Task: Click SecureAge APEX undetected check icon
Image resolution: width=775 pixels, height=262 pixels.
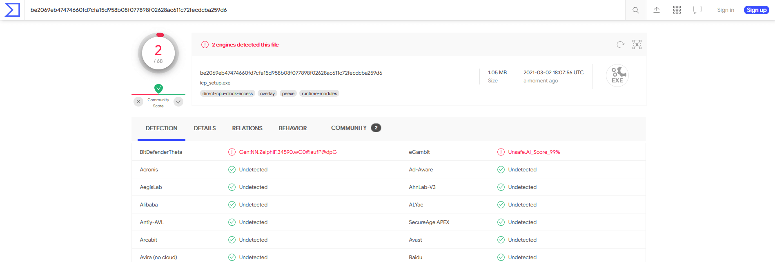Action: [x=501, y=222]
